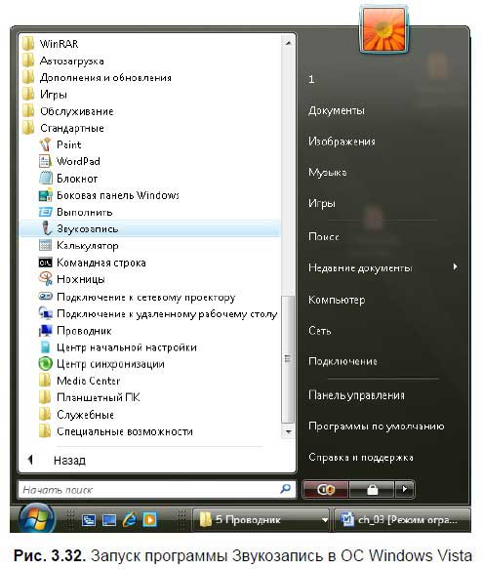Screen dimensions: 483x569
Task: Open Справка и поддержка link
Action: tap(361, 457)
